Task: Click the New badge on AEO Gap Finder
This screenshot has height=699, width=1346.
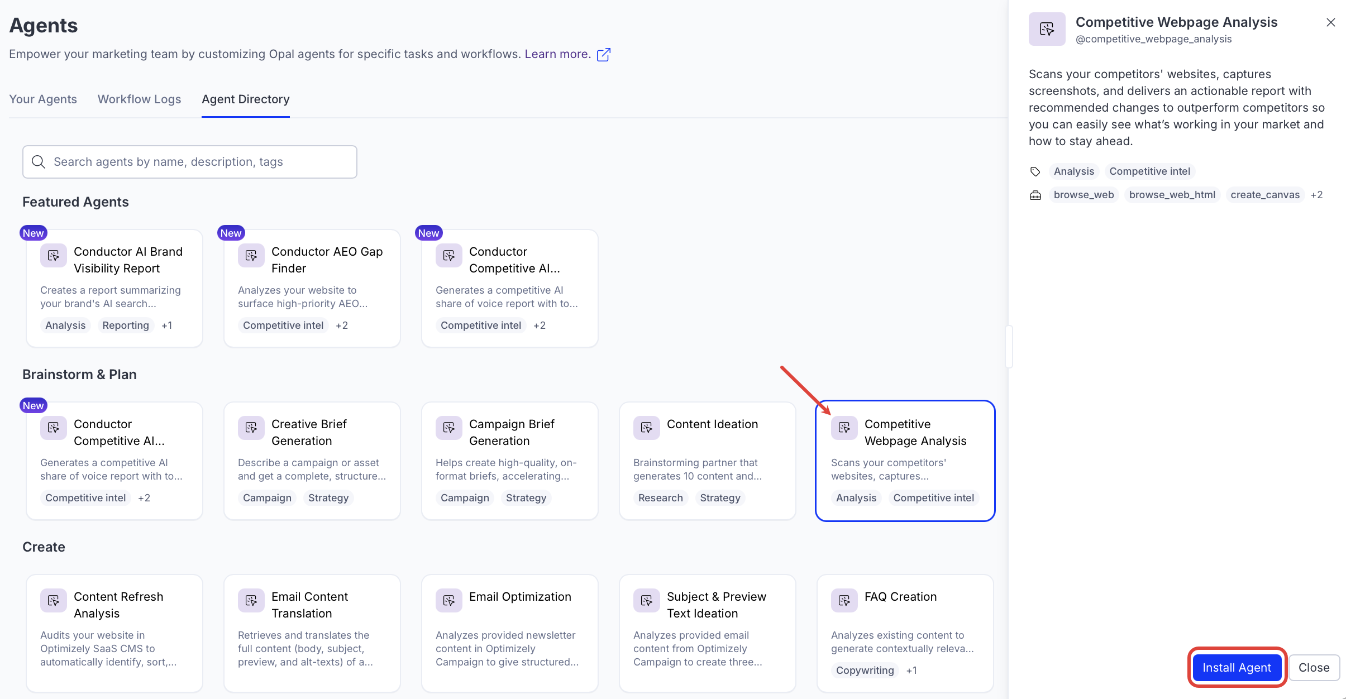Action: (231, 233)
